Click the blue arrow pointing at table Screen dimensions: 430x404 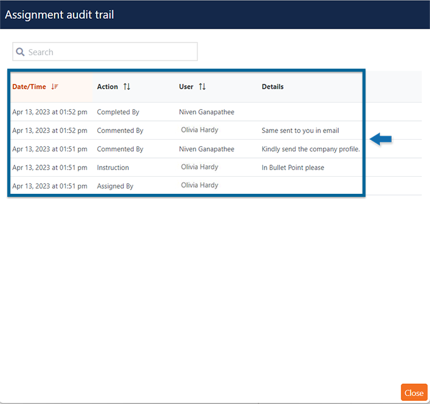pos(381,140)
